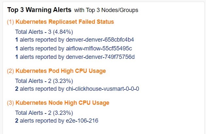
Task: Open Kubernetes Pod High CPU Usage alert
Action: coord(60,71)
